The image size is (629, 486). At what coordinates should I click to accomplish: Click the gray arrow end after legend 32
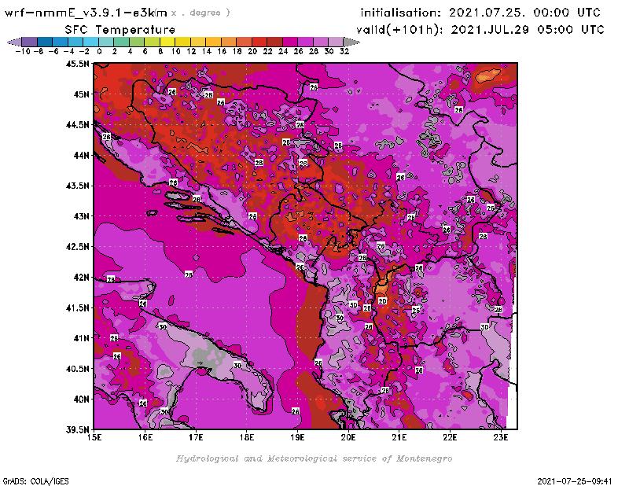click(x=351, y=42)
